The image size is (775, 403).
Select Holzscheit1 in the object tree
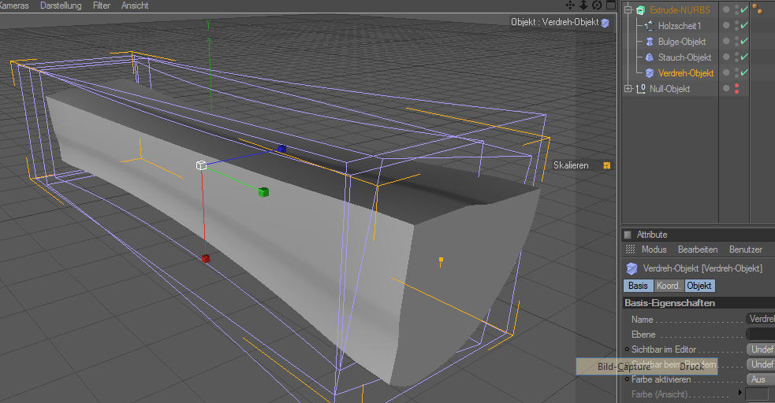pyautogui.click(x=680, y=26)
